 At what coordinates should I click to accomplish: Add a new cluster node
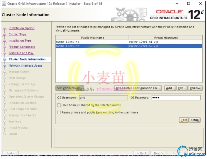(170, 88)
